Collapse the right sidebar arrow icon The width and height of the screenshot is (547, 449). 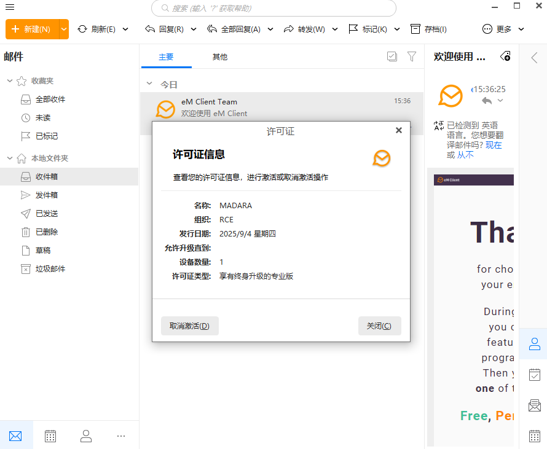pos(535,58)
